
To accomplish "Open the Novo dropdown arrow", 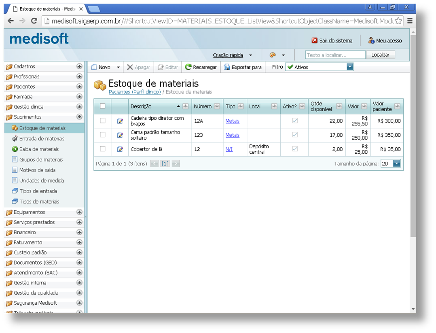I will click(118, 67).
